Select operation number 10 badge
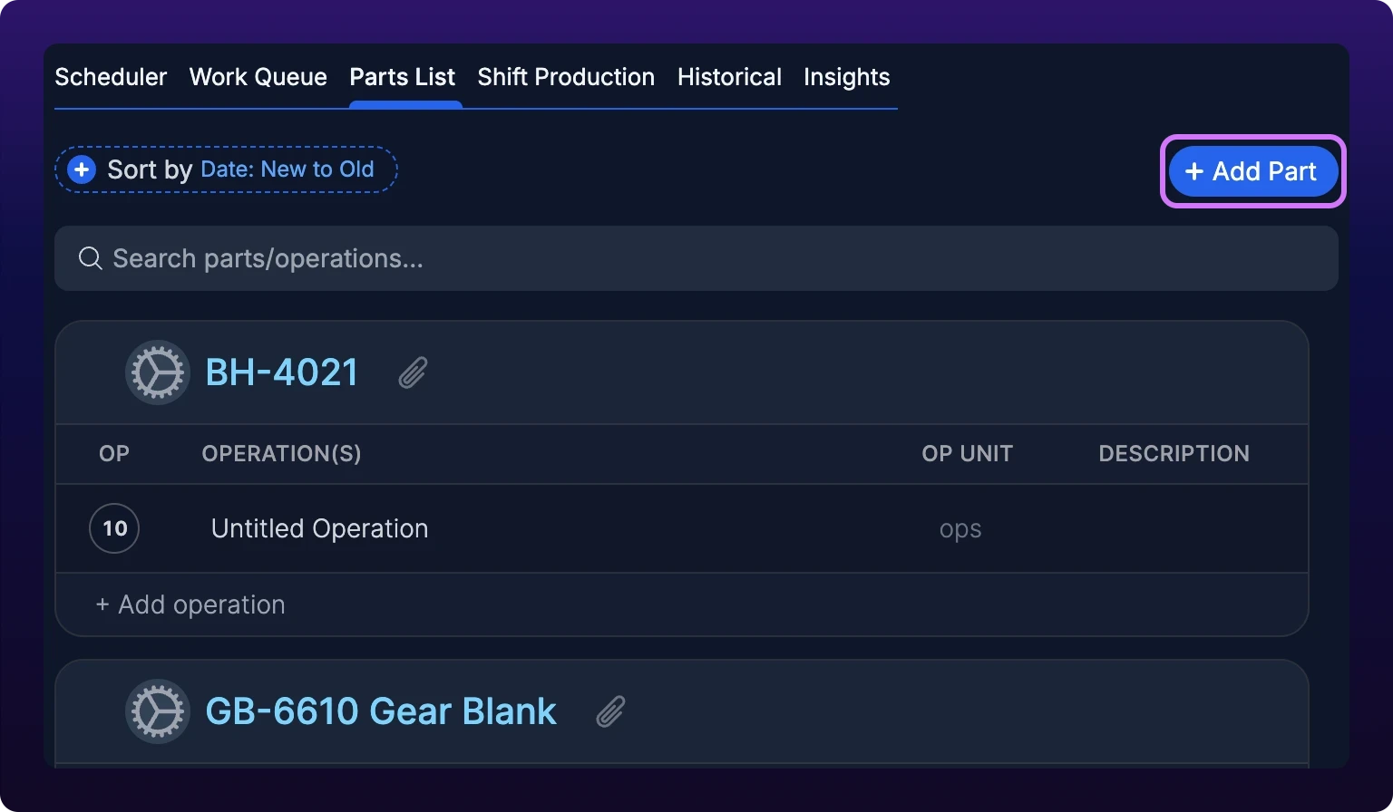 [x=114, y=528]
